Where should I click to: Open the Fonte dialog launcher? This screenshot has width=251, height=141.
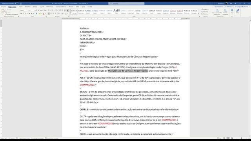click(46, 16)
